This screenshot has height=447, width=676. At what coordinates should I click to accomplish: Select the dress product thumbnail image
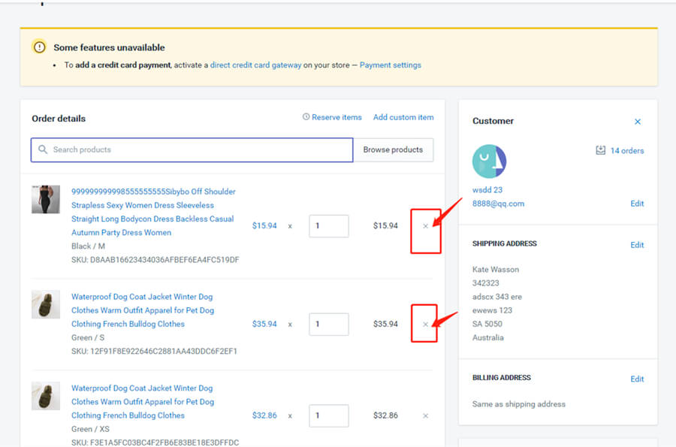click(x=45, y=201)
